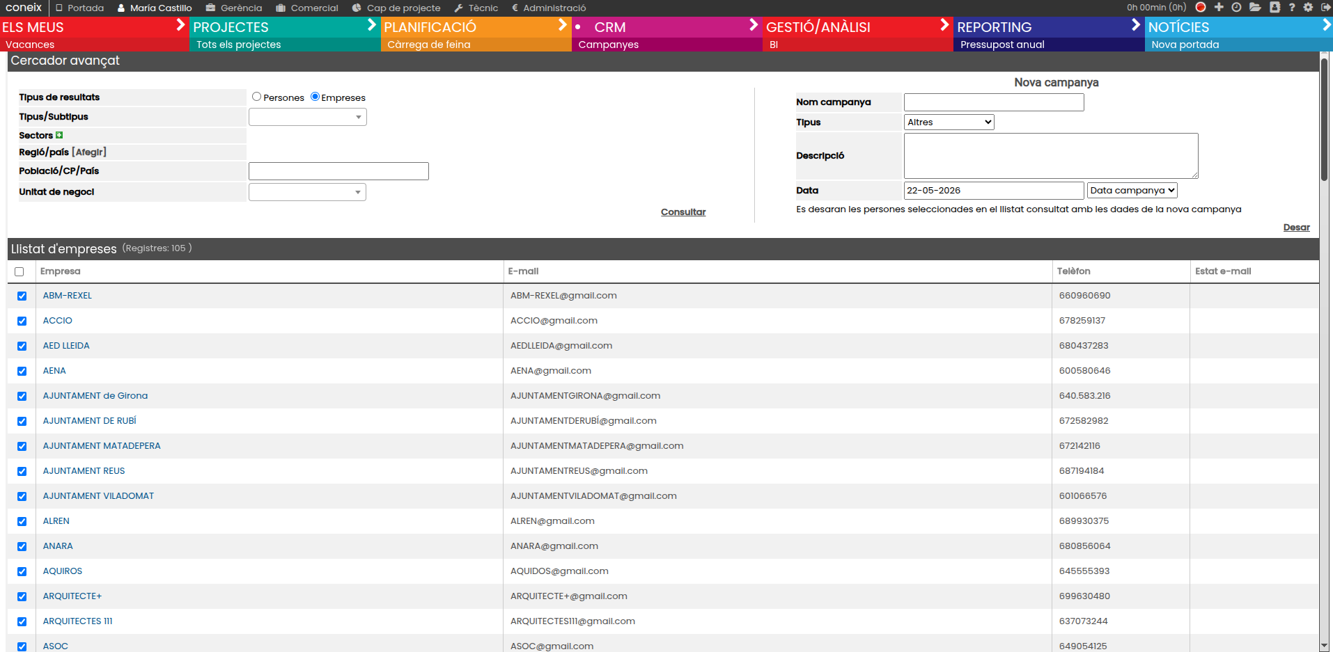
Task: Open the Comercial menu
Action: (307, 8)
